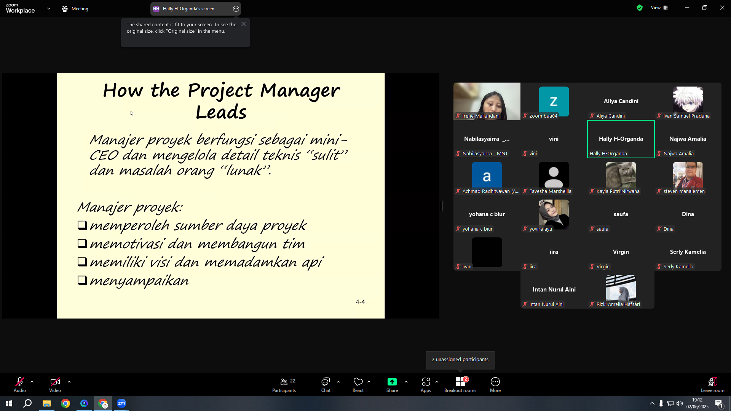731x411 pixels.
Task: Click the green Share screen button
Action: coord(392,385)
